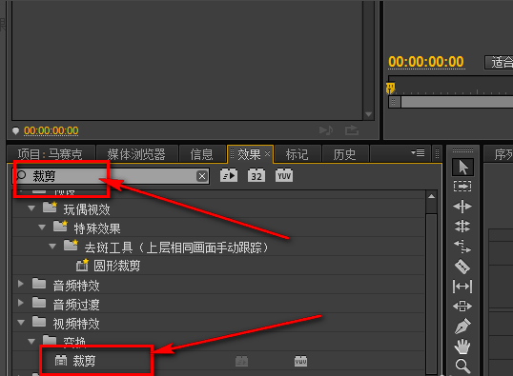Click the 特殊效果 folder name
This screenshot has height=376, width=513.
point(97,228)
